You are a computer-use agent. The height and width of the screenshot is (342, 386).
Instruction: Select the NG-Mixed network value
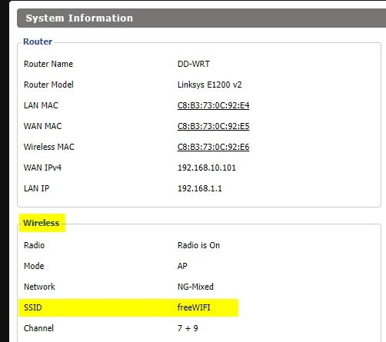pos(195,287)
